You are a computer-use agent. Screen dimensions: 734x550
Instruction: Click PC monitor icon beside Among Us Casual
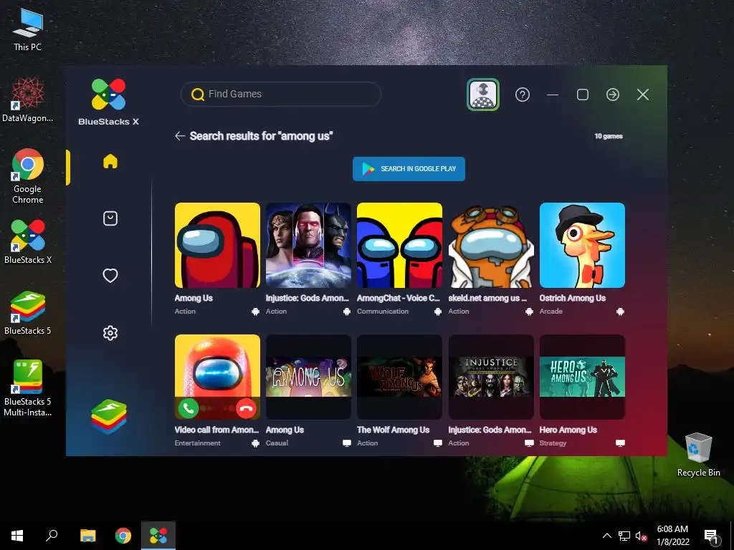tap(346, 443)
